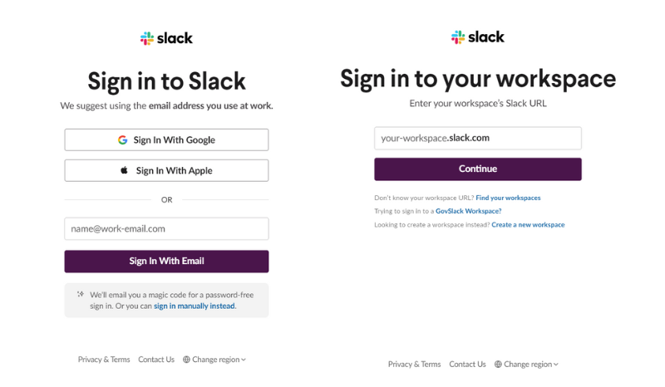Focus the workspace Slack URL field
Image resolution: width=665 pixels, height=387 pixels.
[x=477, y=138]
